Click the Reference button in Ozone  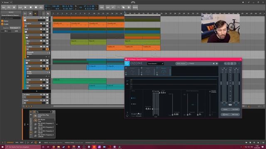(225, 115)
